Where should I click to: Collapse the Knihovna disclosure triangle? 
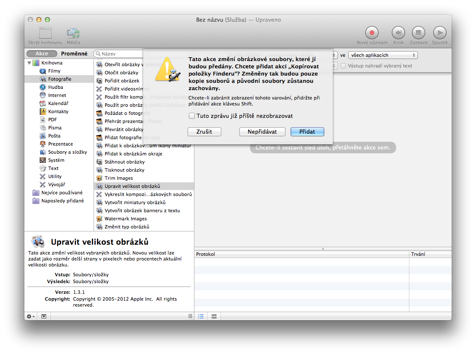click(x=29, y=63)
